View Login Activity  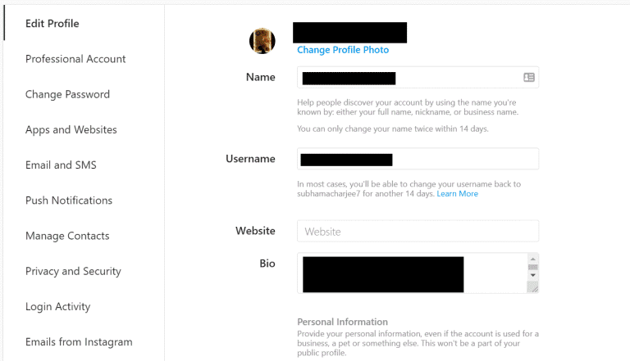tap(58, 306)
